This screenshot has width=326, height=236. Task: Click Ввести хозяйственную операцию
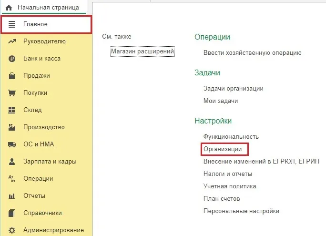[253, 53]
